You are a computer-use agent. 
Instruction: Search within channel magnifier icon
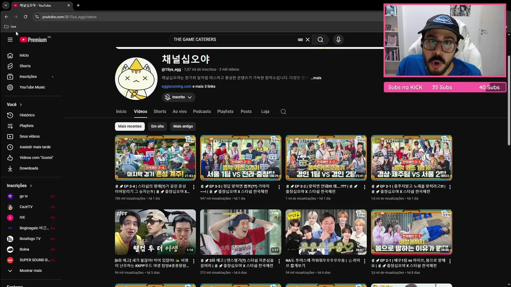(x=283, y=112)
